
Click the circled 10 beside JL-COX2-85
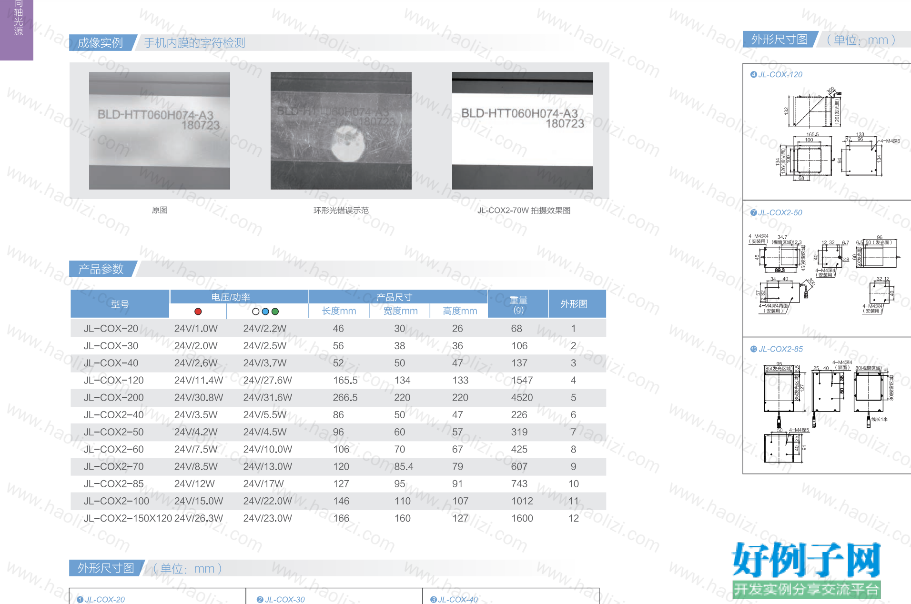click(753, 349)
